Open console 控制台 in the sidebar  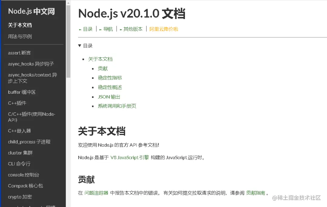coord(24,175)
